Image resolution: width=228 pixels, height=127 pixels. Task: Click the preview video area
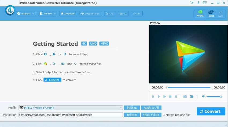tap(188, 54)
